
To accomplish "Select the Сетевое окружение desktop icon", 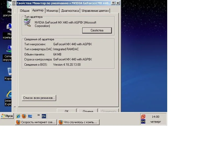I will [x=7, y=53].
